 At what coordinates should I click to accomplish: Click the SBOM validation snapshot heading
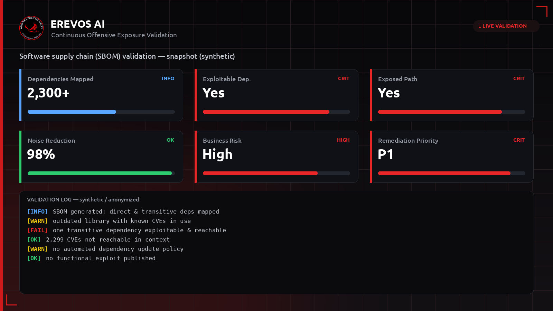pyautogui.click(x=127, y=56)
